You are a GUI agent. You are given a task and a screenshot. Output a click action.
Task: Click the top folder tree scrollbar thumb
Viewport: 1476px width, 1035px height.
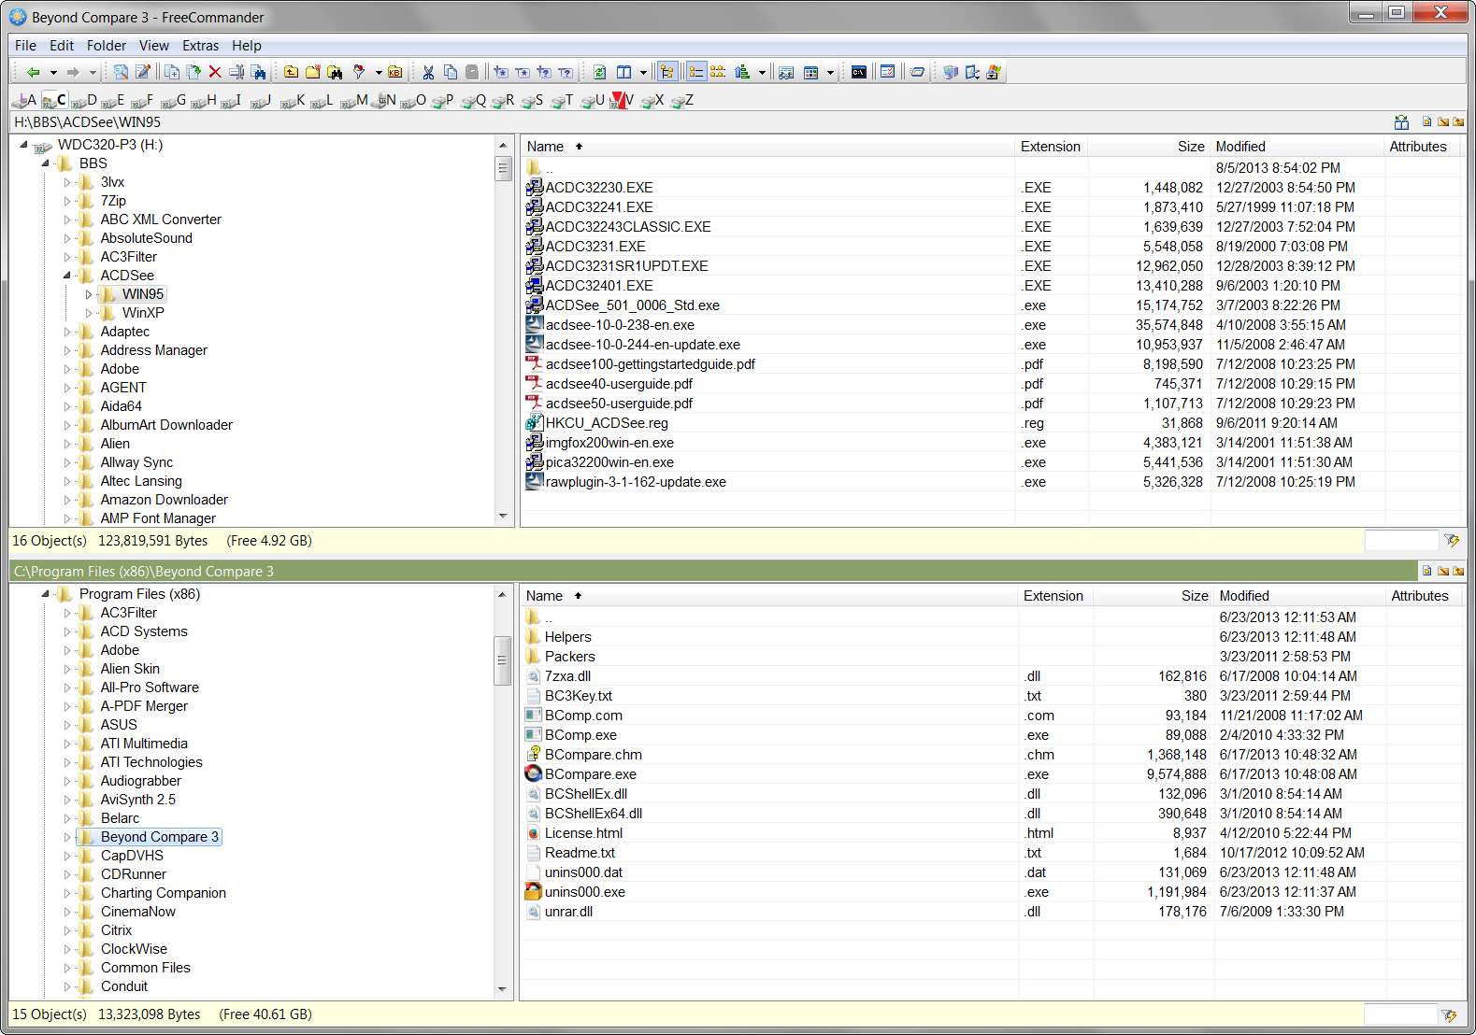click(503, 168)
